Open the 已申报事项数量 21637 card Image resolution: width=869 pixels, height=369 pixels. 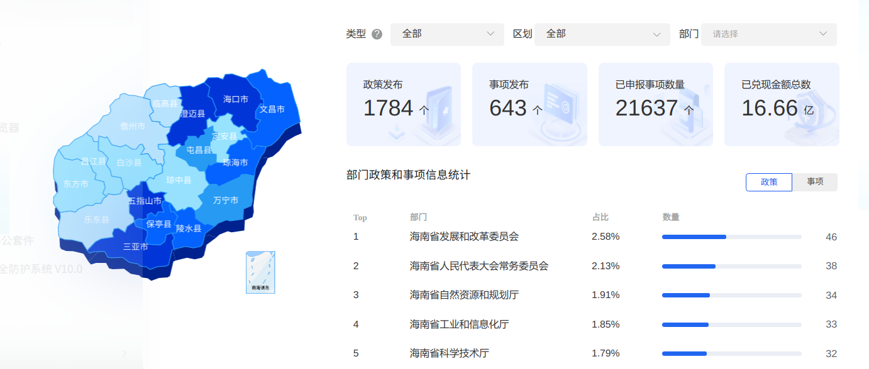656,104
